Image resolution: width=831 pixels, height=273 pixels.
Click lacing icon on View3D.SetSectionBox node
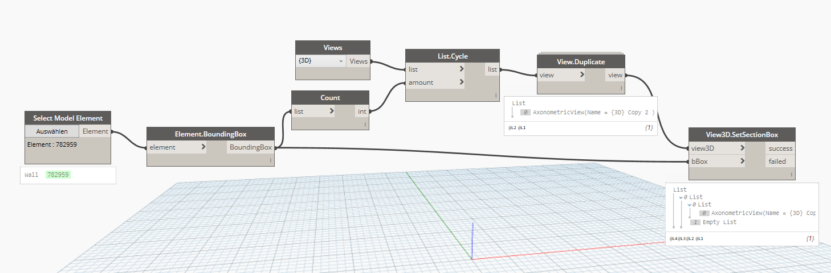click(792, 175)
